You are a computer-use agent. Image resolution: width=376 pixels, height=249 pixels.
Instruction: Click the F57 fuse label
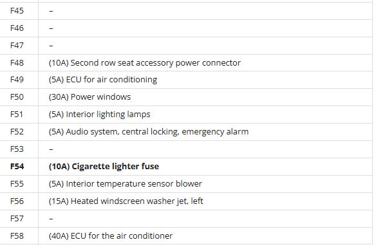[17, 219]
